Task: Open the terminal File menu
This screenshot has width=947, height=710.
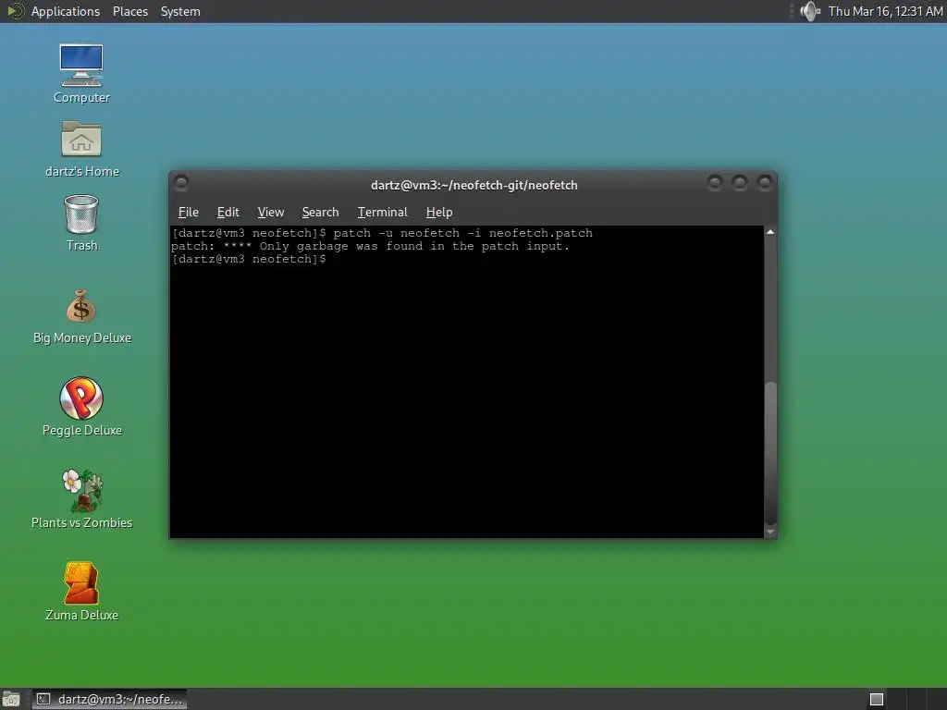Action: click(189, 212)
